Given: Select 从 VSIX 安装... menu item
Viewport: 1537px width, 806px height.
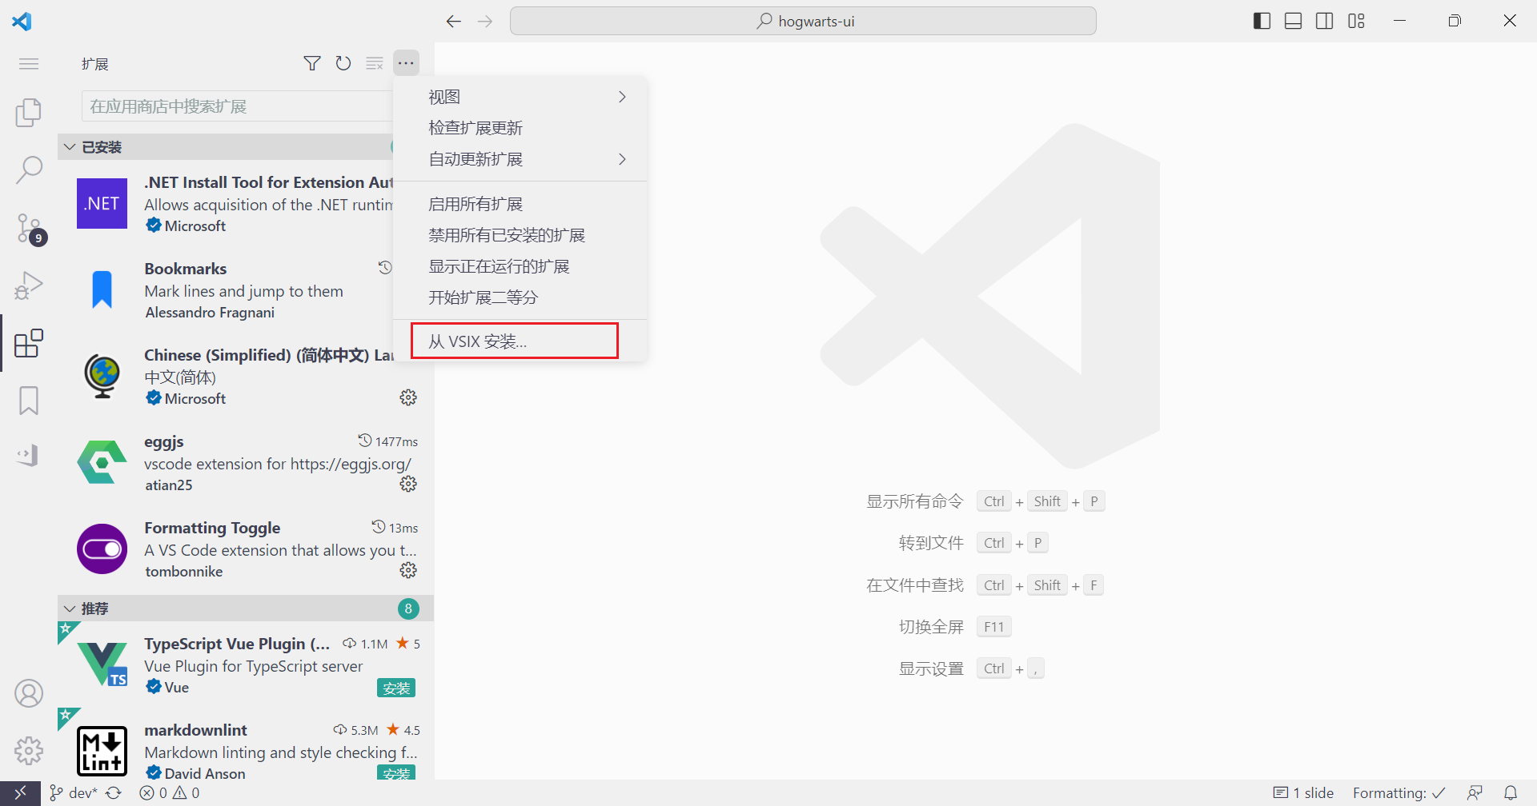Looking at the screenshot, I should click(x=514, y=341).
